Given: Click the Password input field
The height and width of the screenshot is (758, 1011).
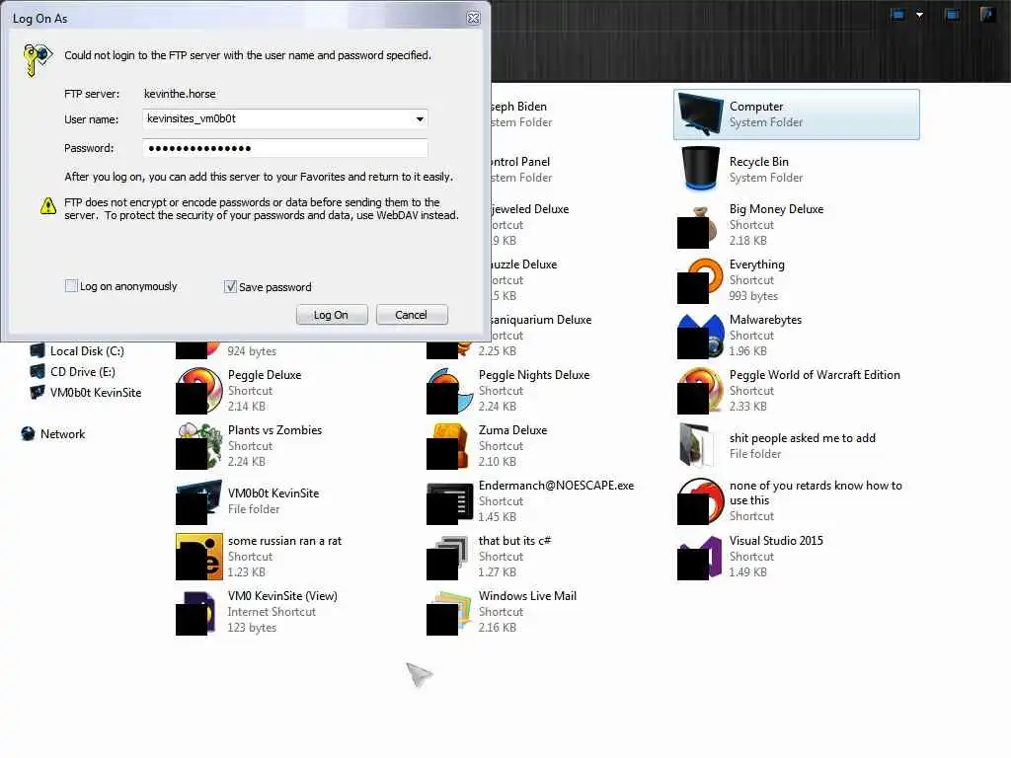Looking at the screenshot, I should (x=285, y=148).
